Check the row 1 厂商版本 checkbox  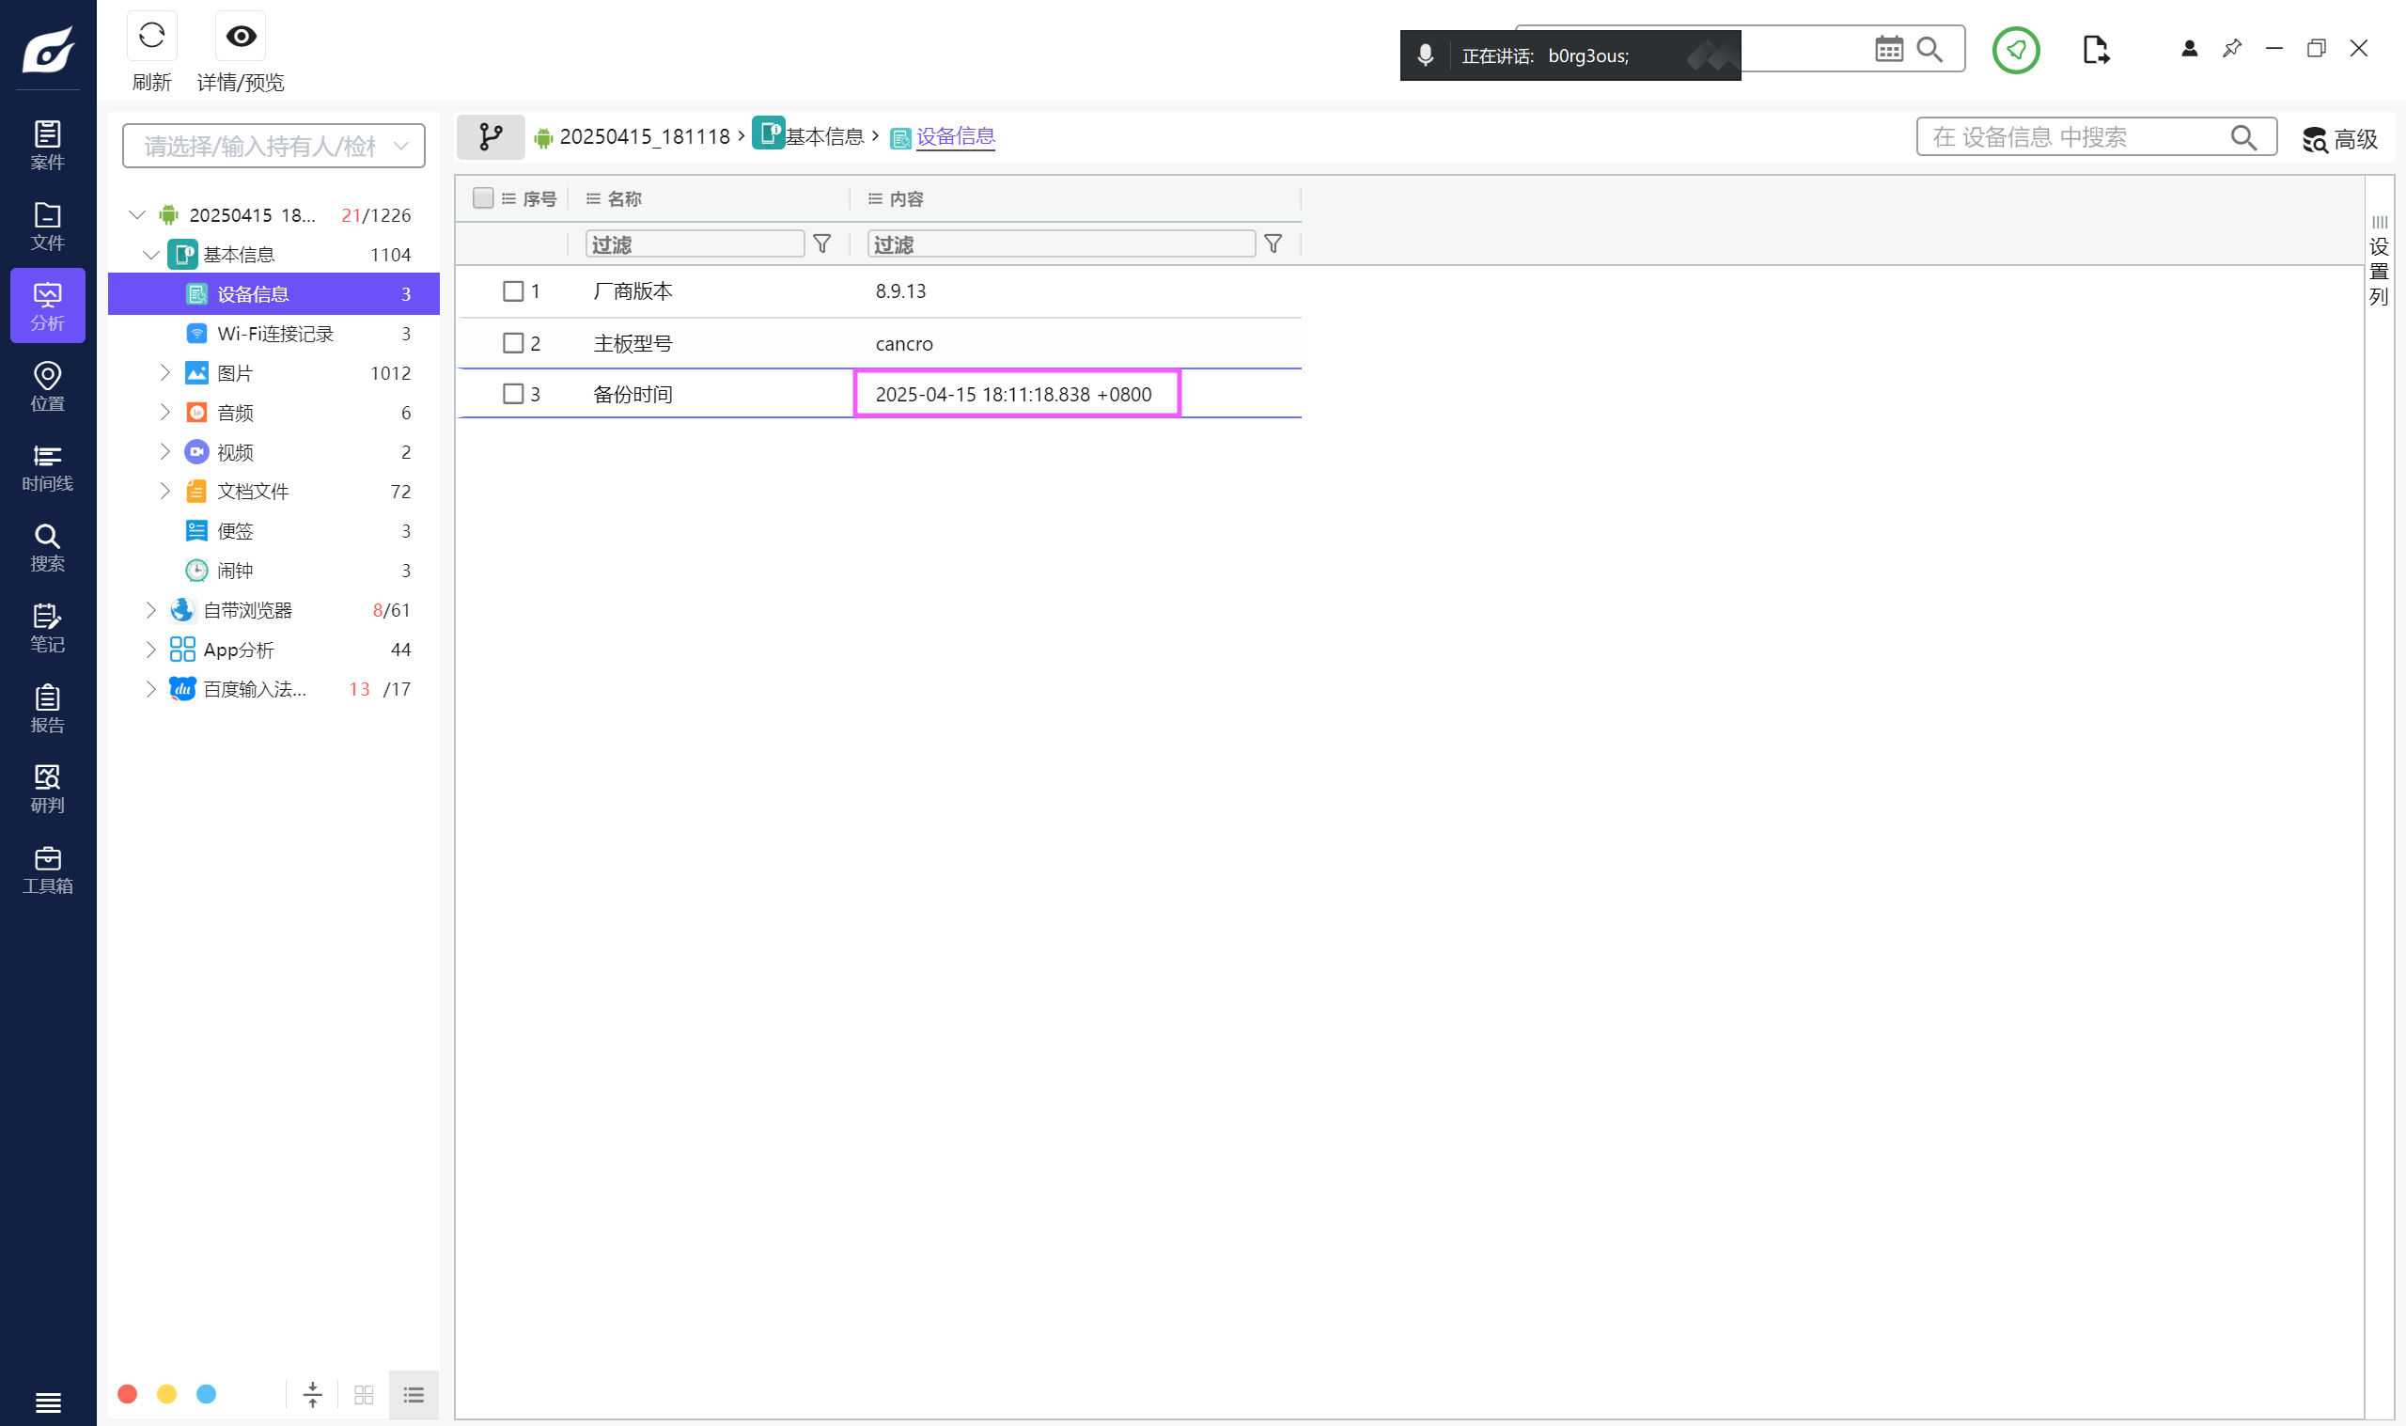pos(513,291)
